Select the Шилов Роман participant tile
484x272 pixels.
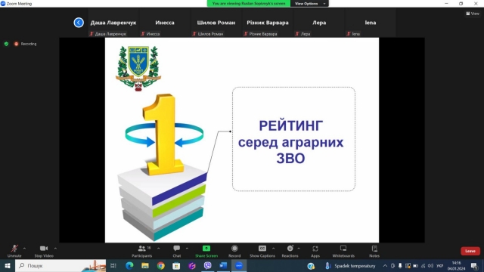216,23
